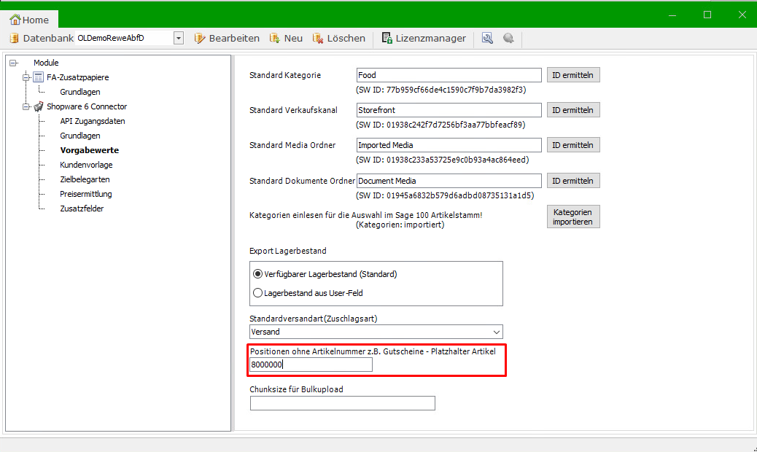The height and width of the screenshot is (452, 757).
Task: Click the Löschen delete icon
Action: click(318, 39)
